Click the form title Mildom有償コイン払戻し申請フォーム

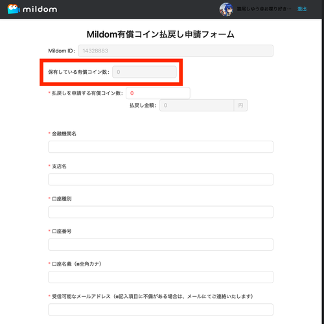click(161, 34)
